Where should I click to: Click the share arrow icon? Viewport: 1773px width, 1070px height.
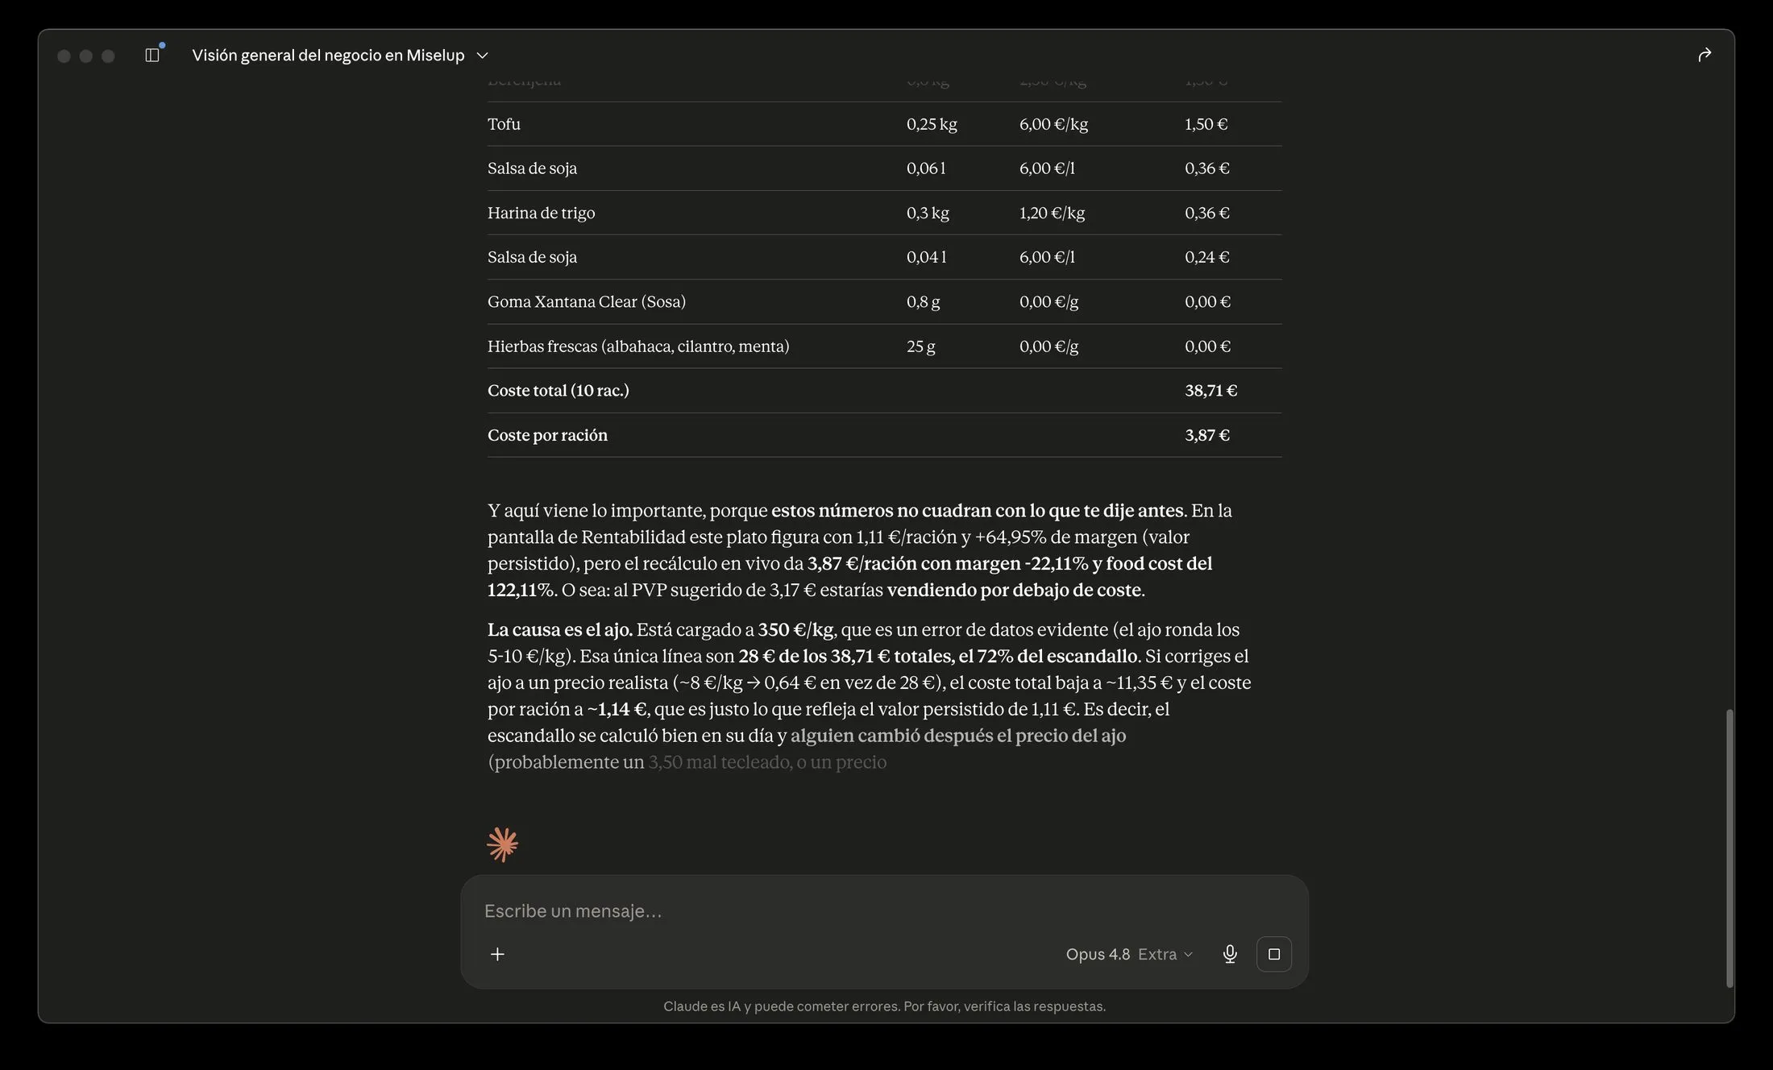tap(1704, 55)
